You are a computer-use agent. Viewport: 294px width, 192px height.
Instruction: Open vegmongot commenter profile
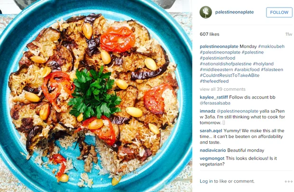pyautogui.click(x=212, y=158)
